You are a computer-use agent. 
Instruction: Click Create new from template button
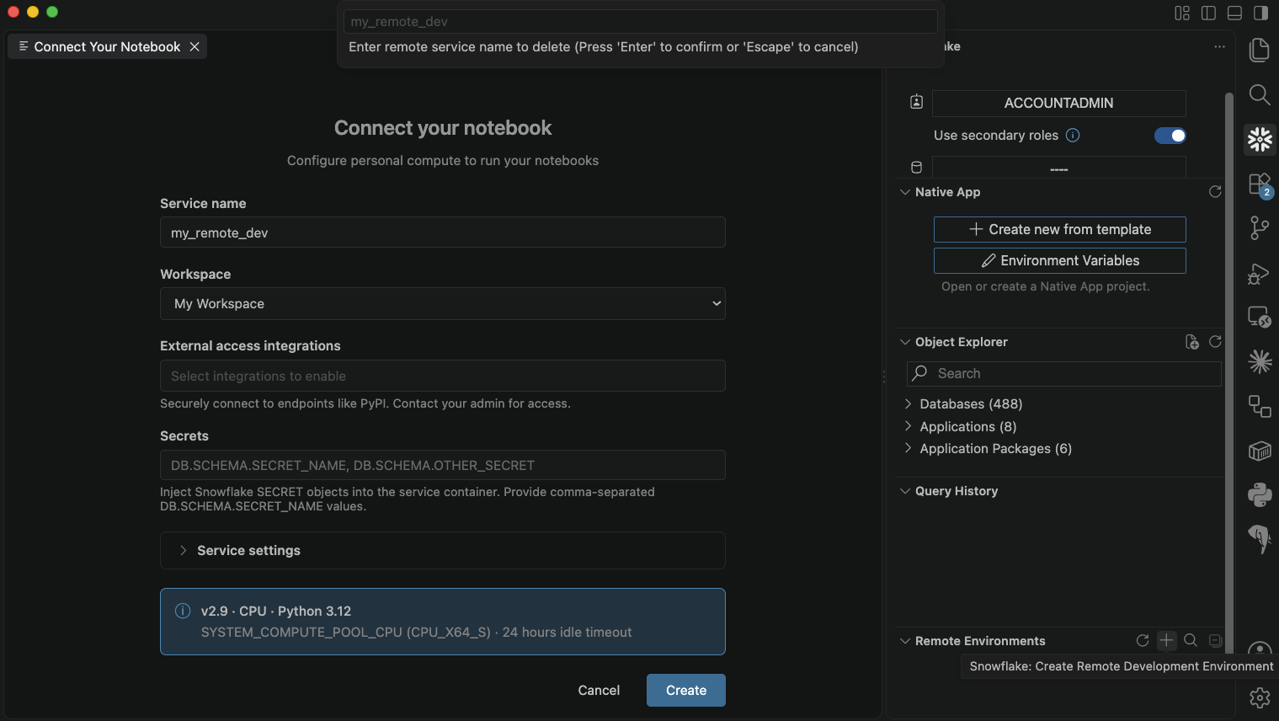pyautogui.click(x=1060, y=230)
